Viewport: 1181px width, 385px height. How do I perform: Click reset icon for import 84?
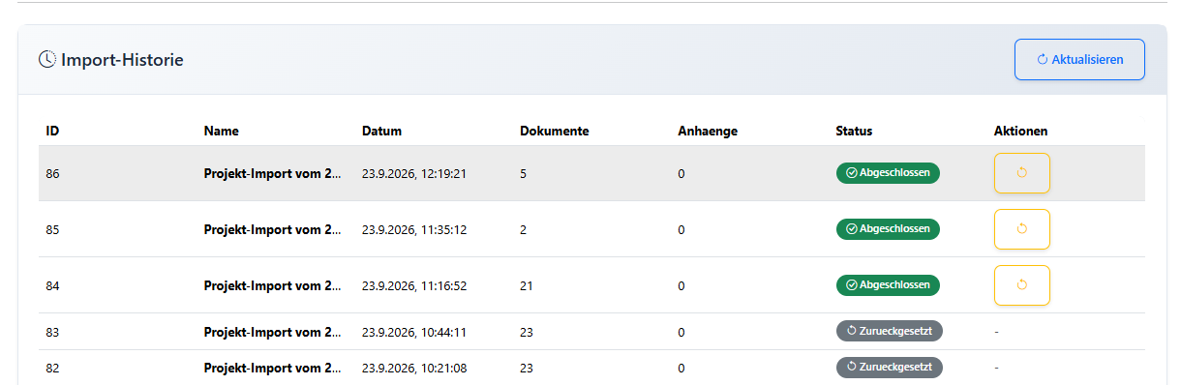click(x=1021, y=285)
